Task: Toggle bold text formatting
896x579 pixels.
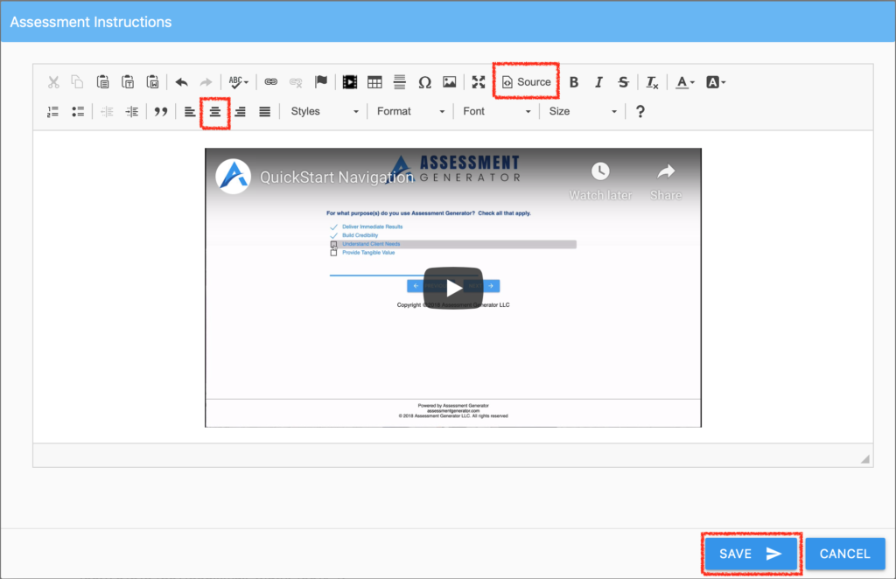Action: point(573,81)
